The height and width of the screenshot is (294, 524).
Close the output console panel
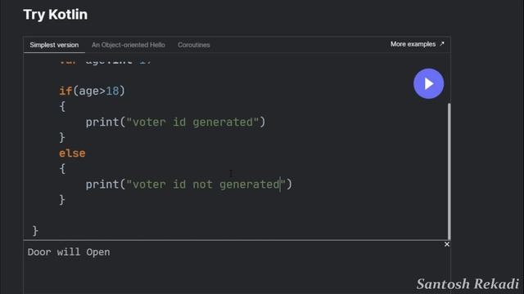pyautogui.click(x=447, y=244)
